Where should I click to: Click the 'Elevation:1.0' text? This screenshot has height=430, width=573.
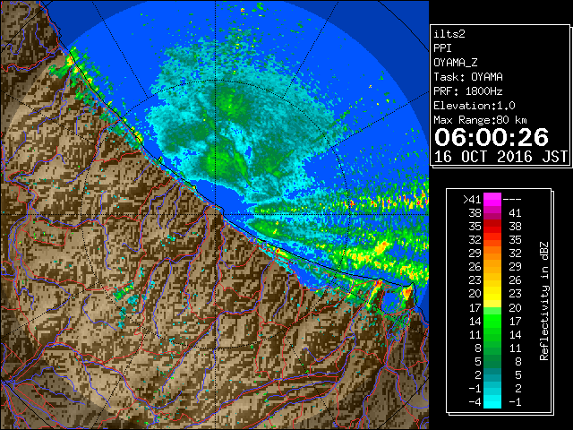pyautogui.click(x=475, y=106)
